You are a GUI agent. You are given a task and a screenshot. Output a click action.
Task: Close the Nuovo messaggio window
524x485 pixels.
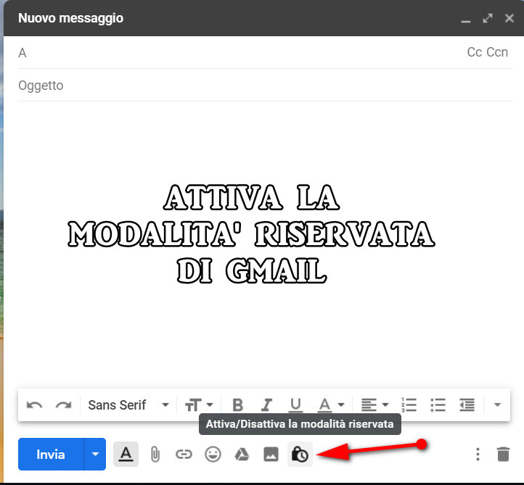pyautogui.click(x=509, y=18)
